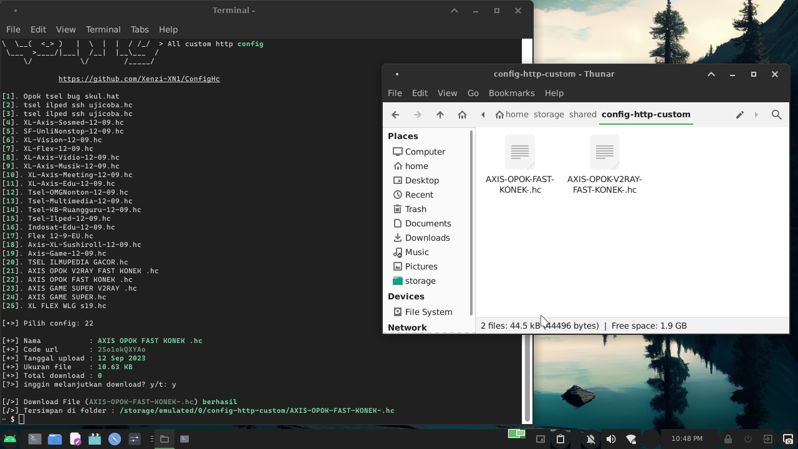
Task: Open Documents in Places sidebar
Action: [x=427, y=223]
